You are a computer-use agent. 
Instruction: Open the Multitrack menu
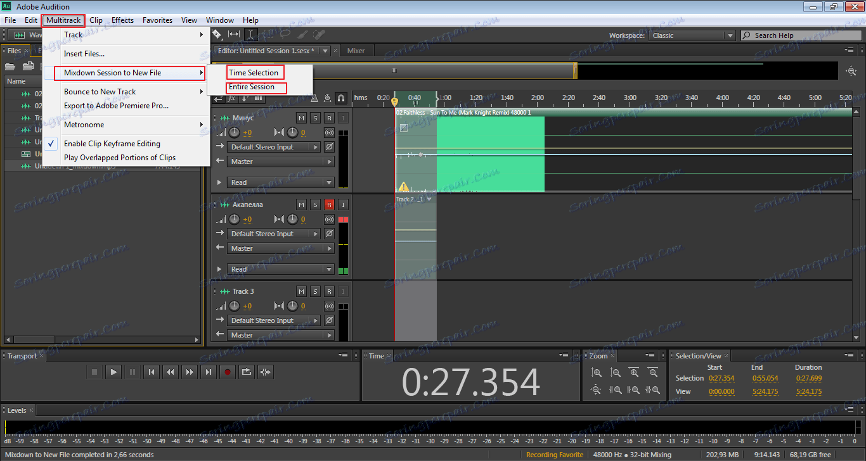click(63, 20)
